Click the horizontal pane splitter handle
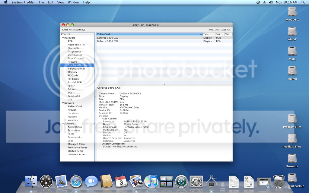The image size is (309, 193). (x=164, y=85)
